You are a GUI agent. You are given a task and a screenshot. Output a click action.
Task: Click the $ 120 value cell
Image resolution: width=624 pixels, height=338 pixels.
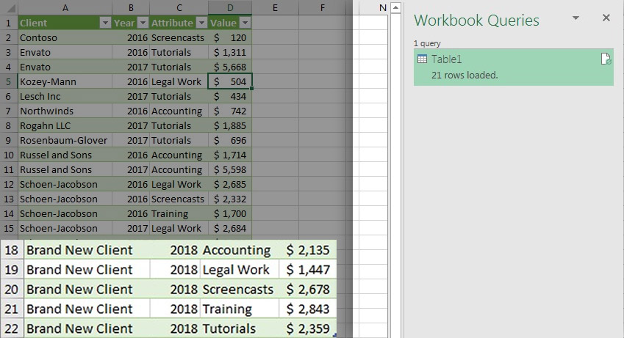pos(229,37)
